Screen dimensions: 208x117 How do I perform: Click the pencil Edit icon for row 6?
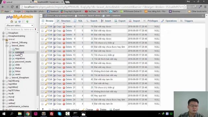click(46, 27)
